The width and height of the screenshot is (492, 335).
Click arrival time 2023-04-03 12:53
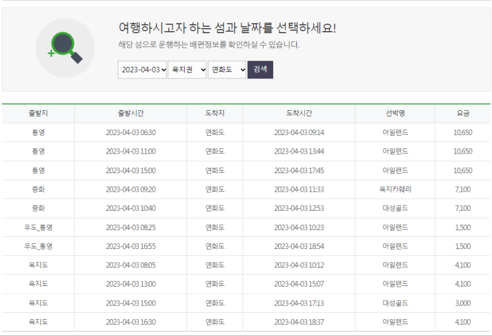click(x=299, y=208)
